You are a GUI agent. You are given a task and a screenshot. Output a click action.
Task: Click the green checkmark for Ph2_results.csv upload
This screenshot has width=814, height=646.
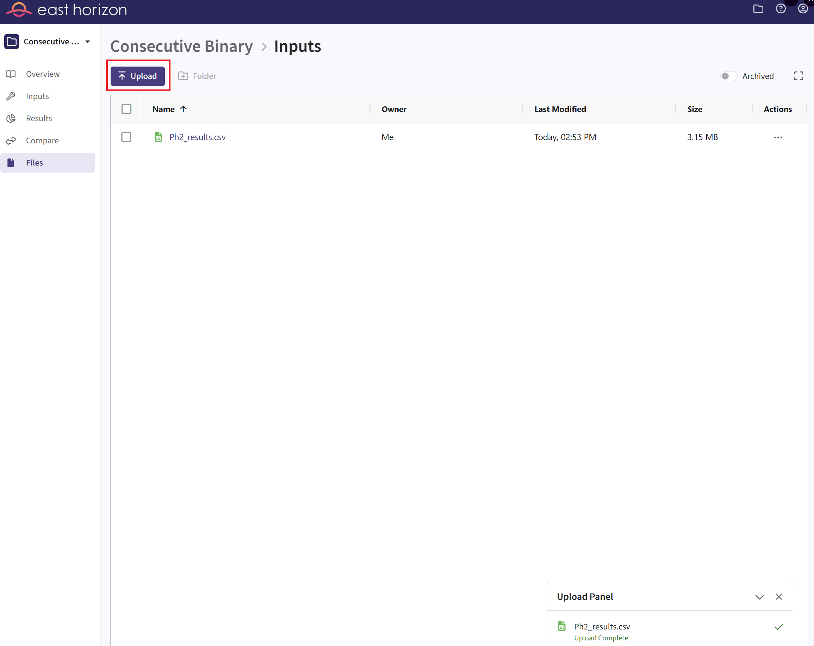(778, 627)
